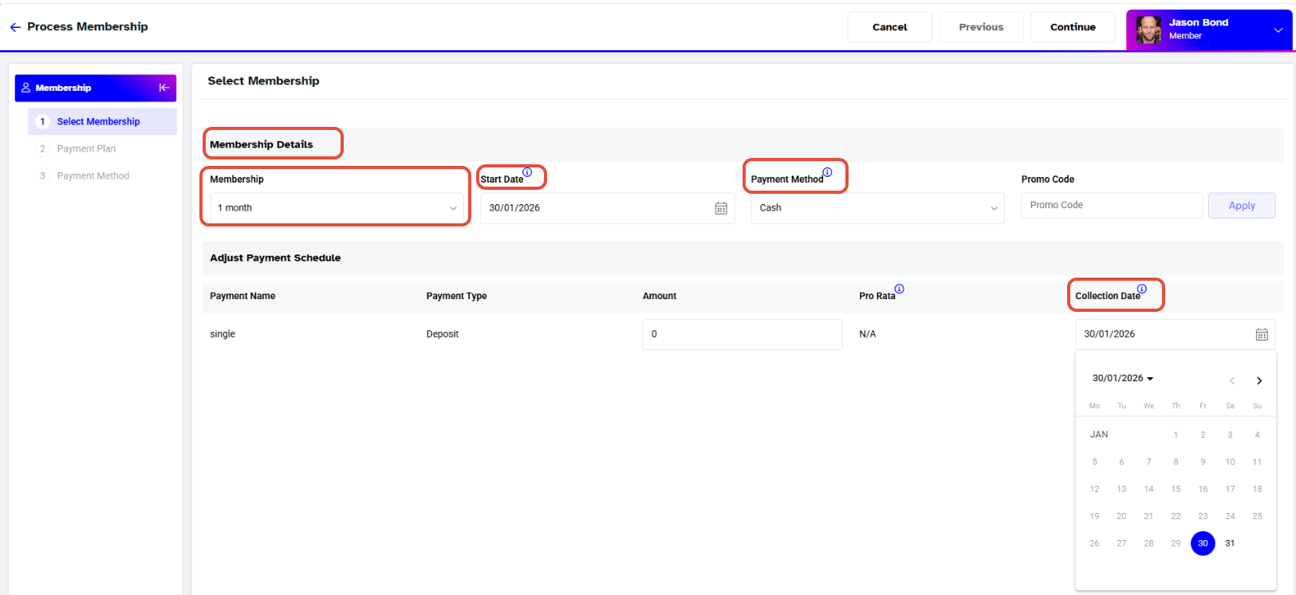Show Pro Rata info icon
Image resolution: width=1296 pixels, height=595 pixels.
pyautogui.click(x=899, y=289)
